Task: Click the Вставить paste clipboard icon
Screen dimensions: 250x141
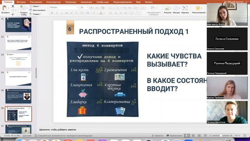Action: pyautogui.click(x=5, y=8)
